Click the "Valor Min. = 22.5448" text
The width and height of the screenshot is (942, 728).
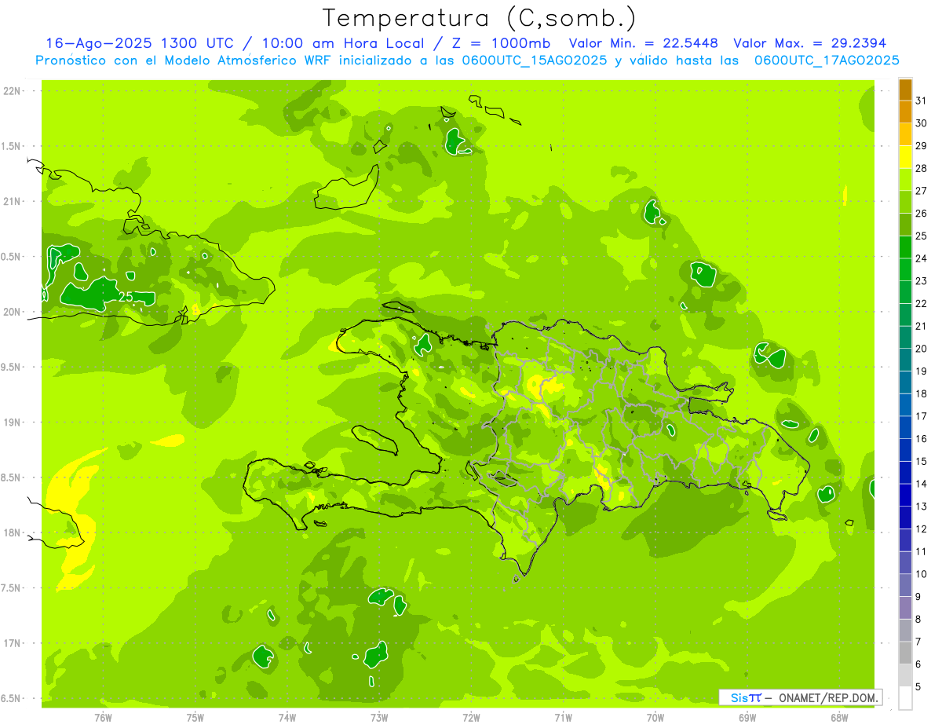(x=645, y=43)
